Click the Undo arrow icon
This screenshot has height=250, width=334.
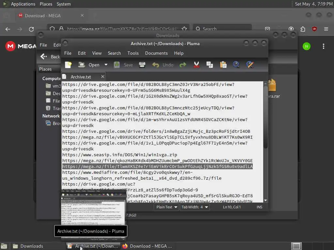click(156, 65)
